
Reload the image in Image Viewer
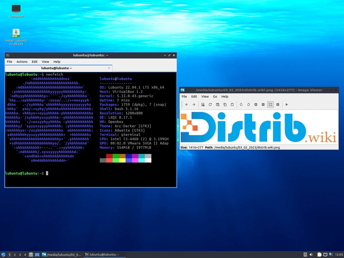tap(210, 104)
